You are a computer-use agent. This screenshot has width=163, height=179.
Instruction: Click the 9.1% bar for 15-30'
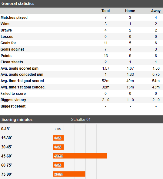pos(58,138)
